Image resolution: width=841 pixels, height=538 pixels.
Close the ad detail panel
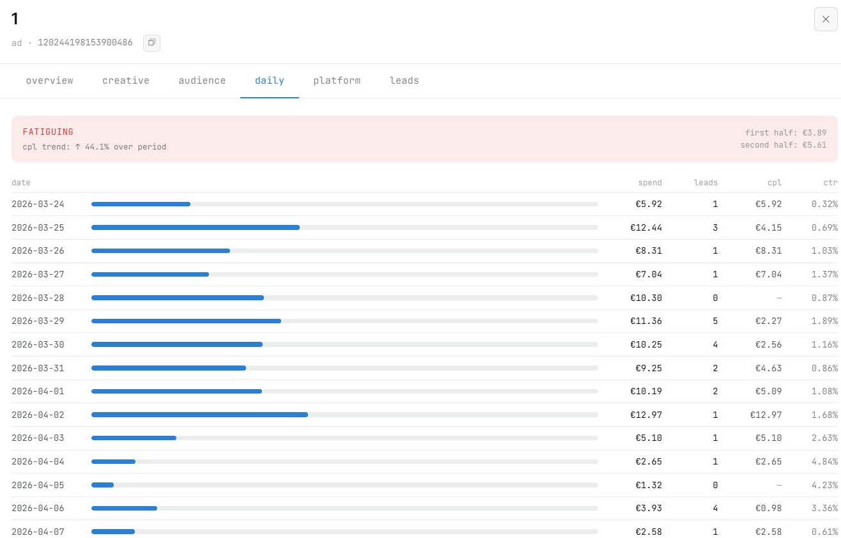826,19
